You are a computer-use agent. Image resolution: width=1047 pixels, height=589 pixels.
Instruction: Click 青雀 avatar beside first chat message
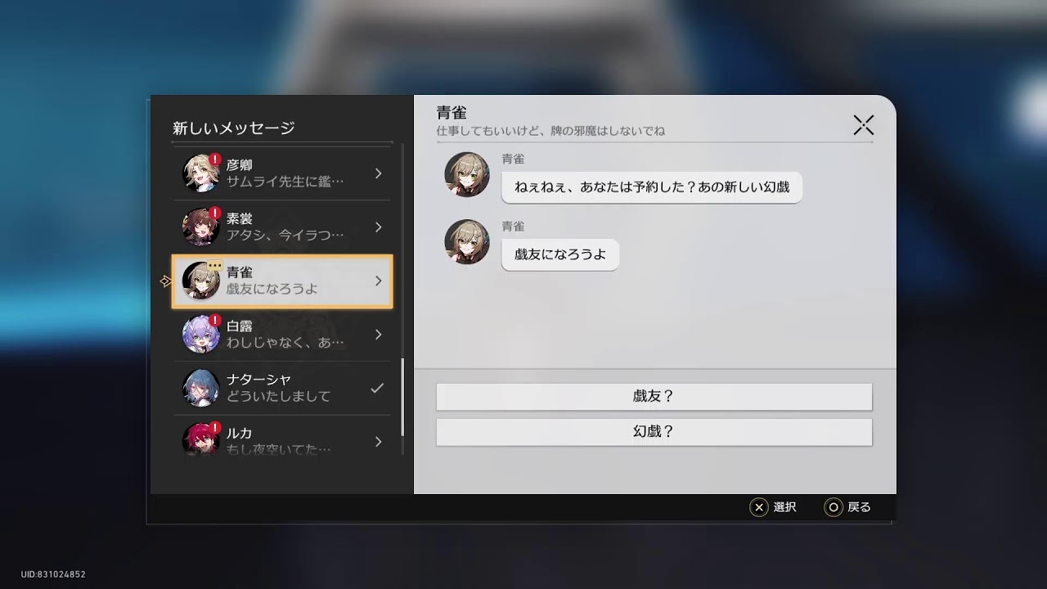[467, 174]
